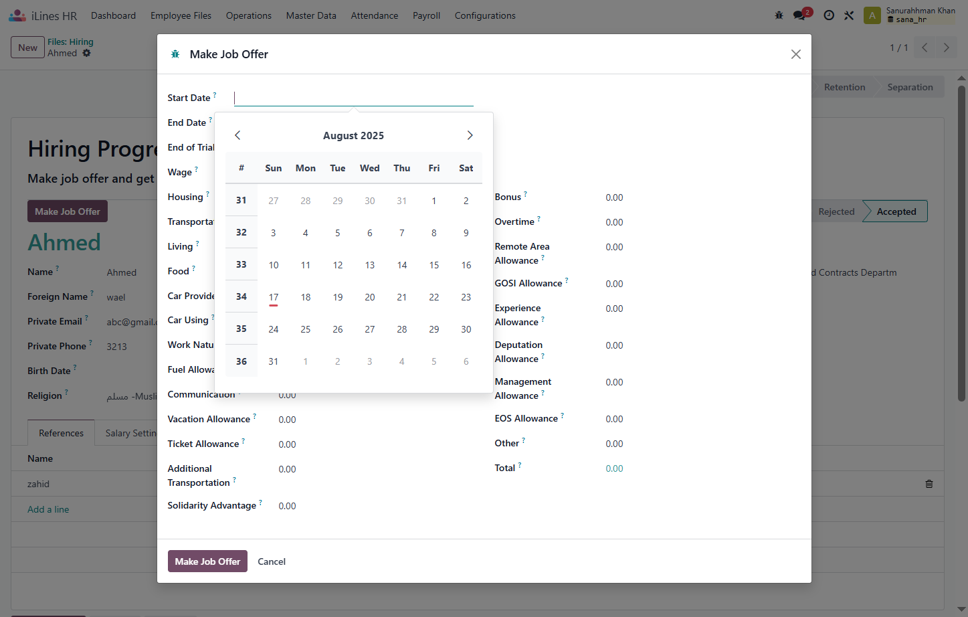Pick August 1 in the calendar

434,201
